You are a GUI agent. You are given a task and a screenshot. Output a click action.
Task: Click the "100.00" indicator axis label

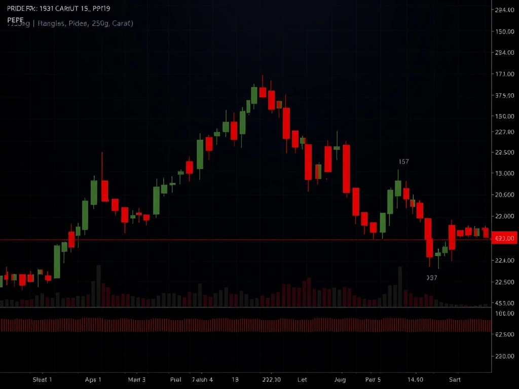pos(505,313)
